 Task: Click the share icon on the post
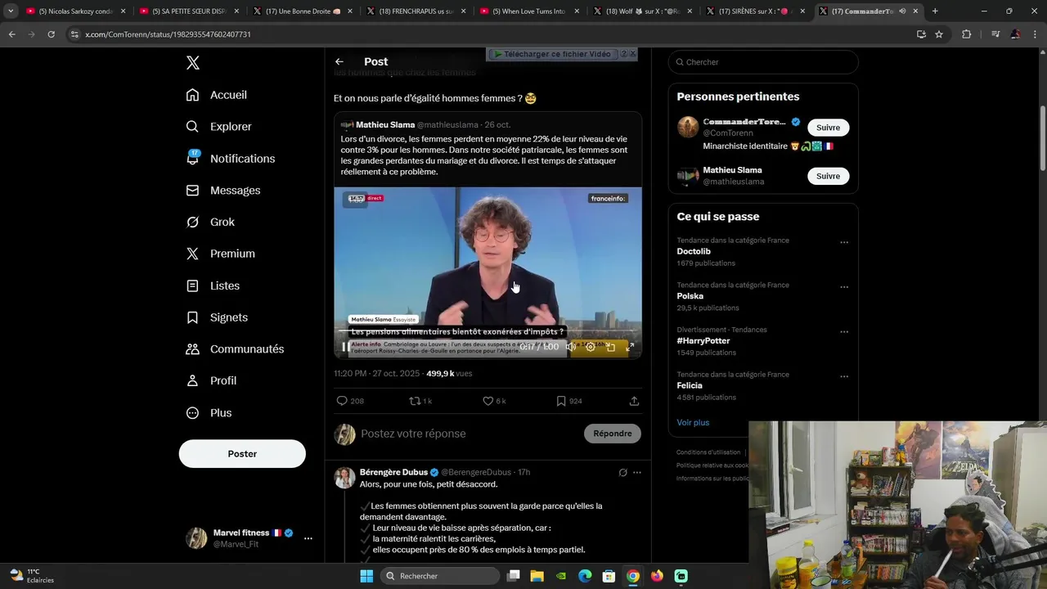click(x=634, y=401)
